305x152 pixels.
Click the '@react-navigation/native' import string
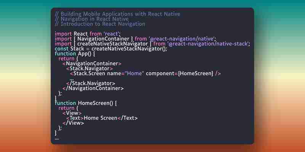182,39
